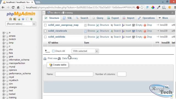
Task: Open the Operations tab
Action: pyautogui.click(x=146, y=18)
